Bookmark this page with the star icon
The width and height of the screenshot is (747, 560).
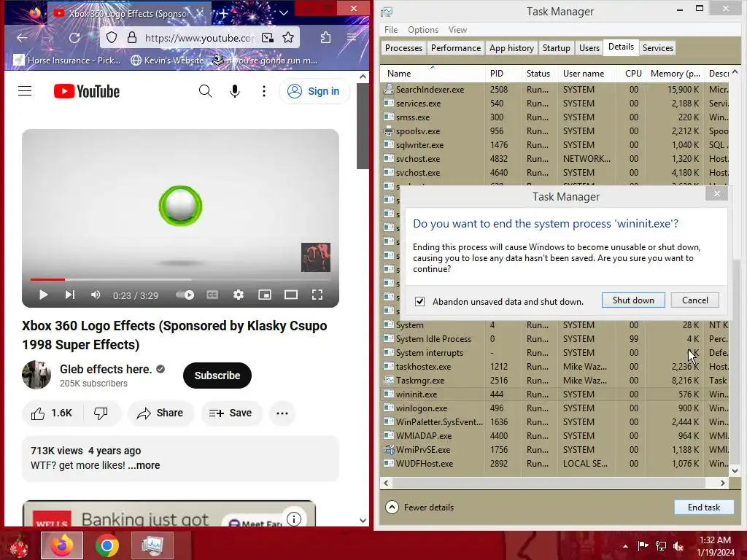point(287,38)
